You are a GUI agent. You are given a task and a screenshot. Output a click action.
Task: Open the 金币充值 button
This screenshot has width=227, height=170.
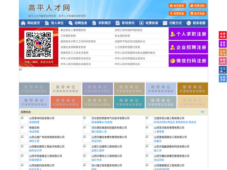(198, 14)
